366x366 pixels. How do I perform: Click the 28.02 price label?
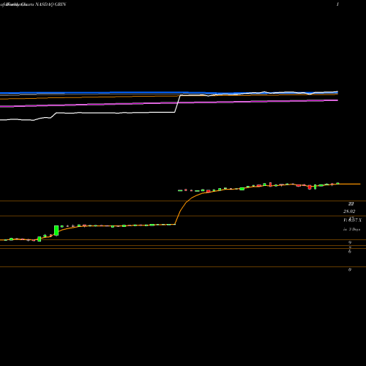coord(349,212)
